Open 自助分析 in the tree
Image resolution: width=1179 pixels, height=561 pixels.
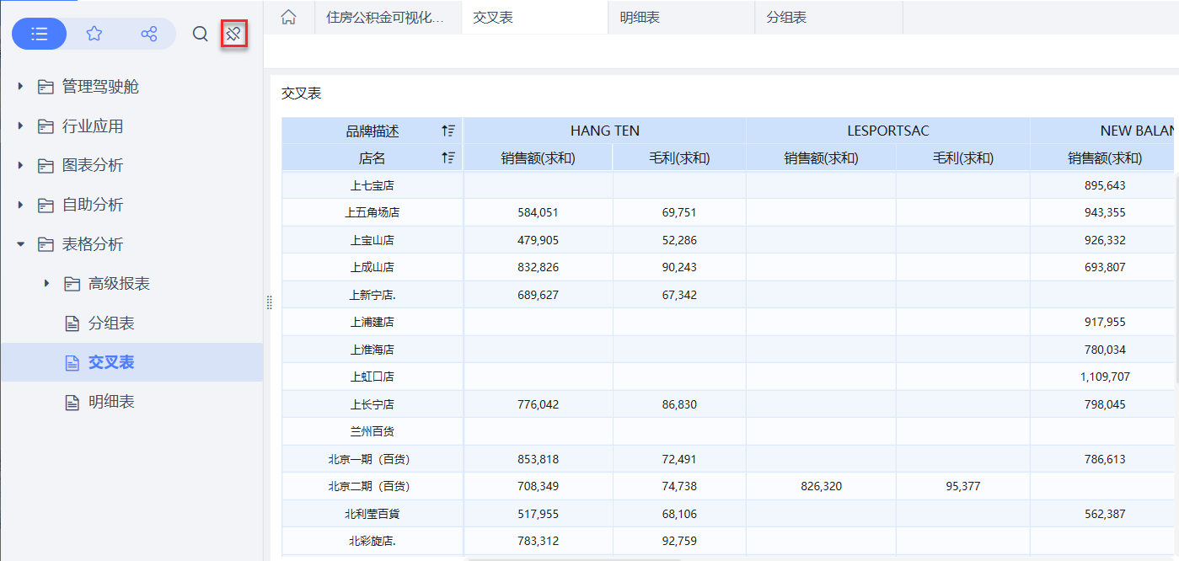click(x=93, y=205)
